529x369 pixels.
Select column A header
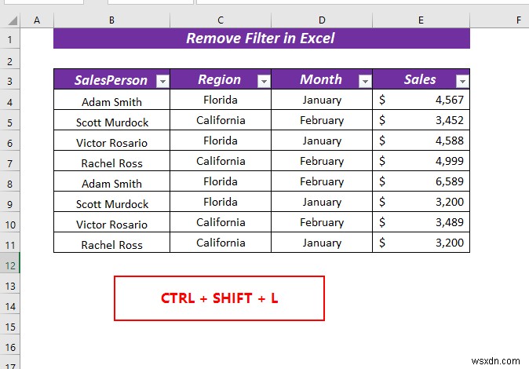(x=37, y=20)
